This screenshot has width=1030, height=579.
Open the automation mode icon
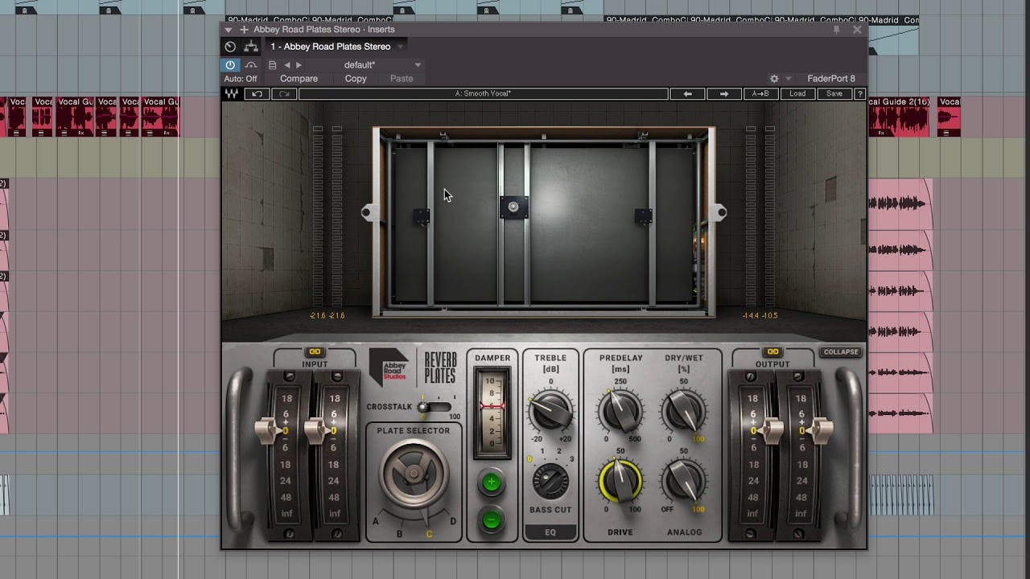click(251, 65)
